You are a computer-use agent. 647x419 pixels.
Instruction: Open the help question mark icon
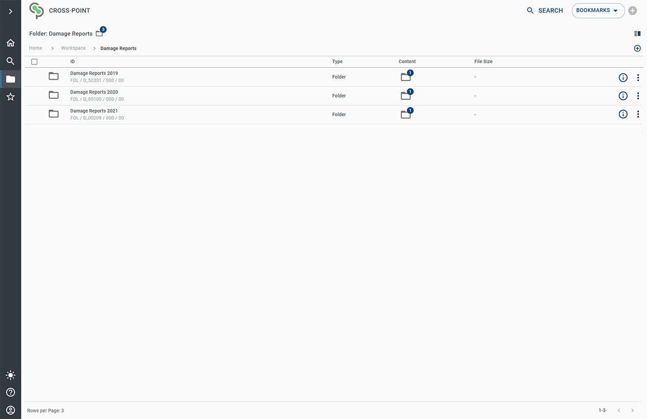(11, 392)
